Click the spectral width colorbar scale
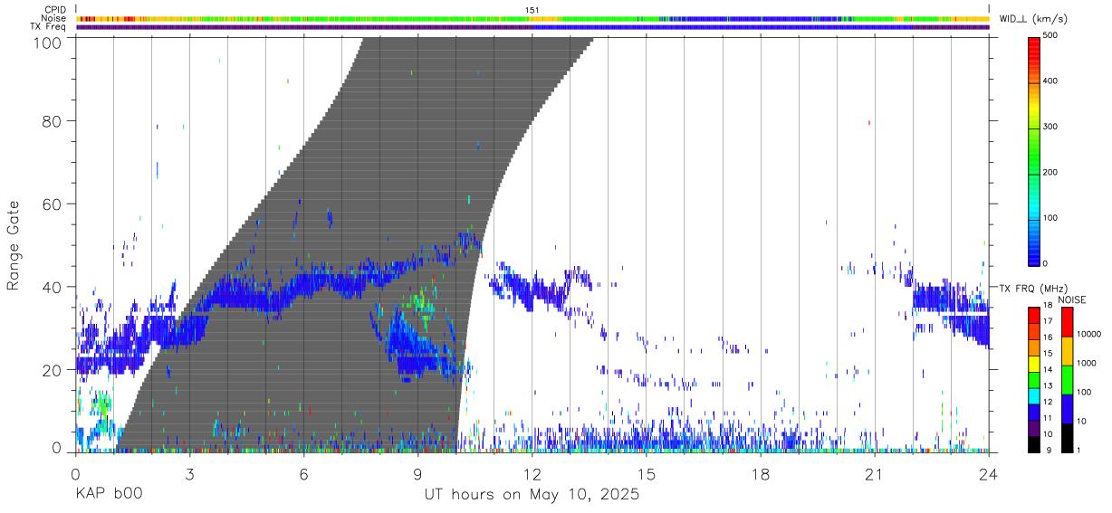Screen dimensions: 1112x513 (1035, 150)
